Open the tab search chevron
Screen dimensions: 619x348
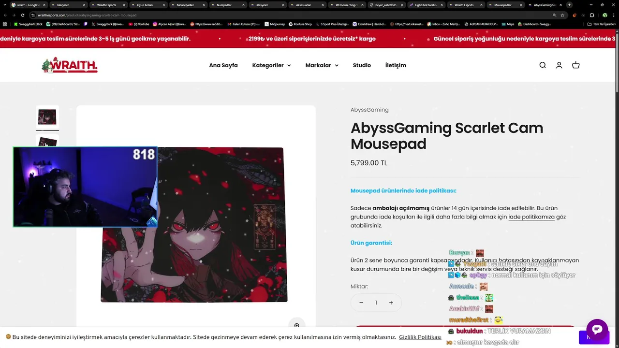coord(5,5)
